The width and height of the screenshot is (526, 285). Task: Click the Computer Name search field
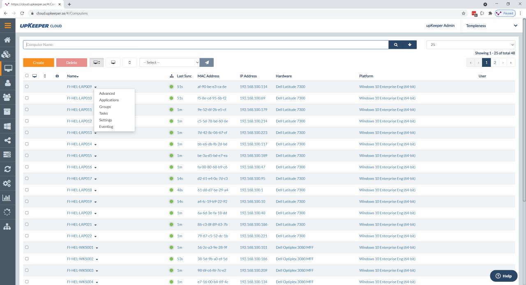206,45
